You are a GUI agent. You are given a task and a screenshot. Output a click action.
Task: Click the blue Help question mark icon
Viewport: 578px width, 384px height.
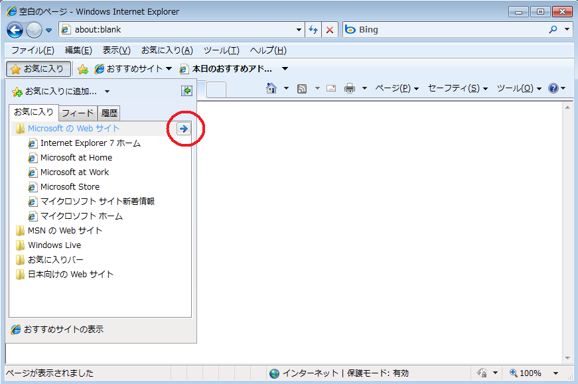[553, 88]
